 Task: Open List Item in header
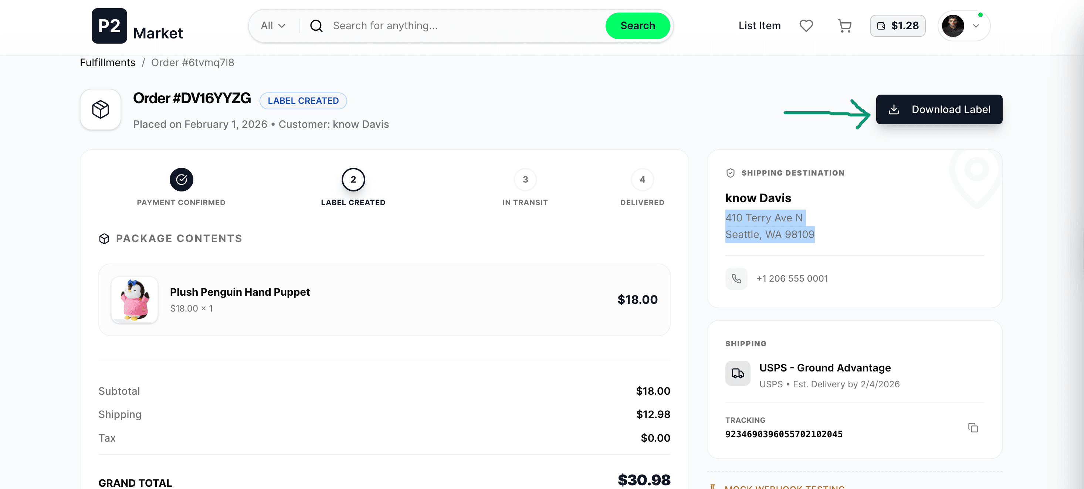point(759,26)
